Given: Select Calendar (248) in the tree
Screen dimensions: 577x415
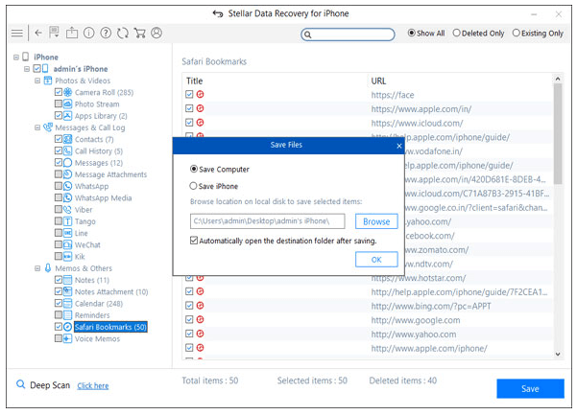Looking at the screenshot, I should pos(99,304).
